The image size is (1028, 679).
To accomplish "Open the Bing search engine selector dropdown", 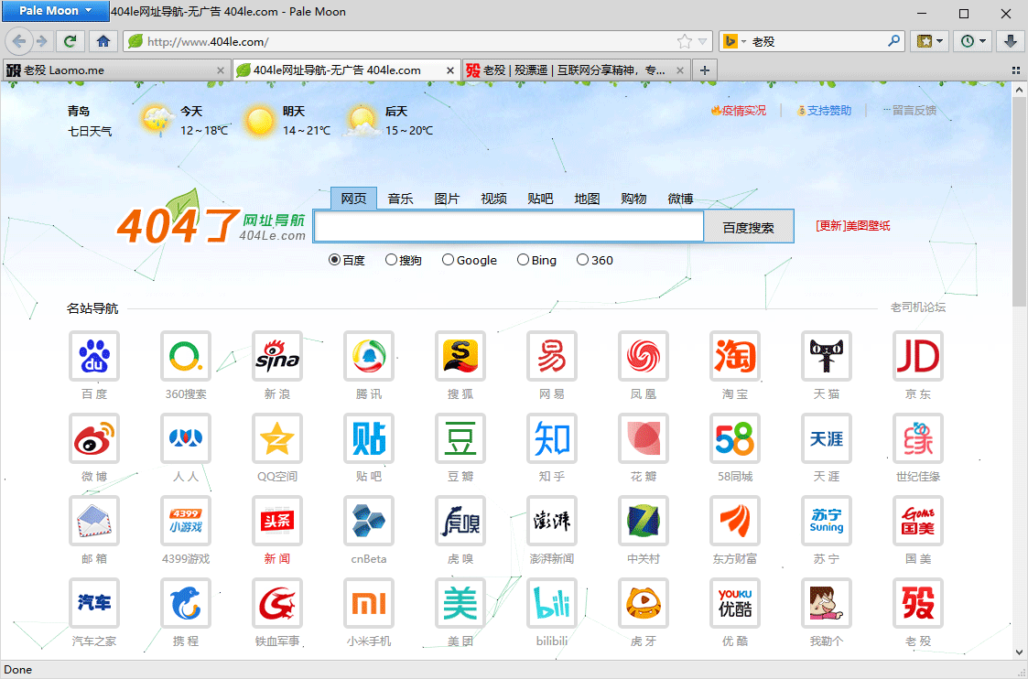I will tap(734, 41).
